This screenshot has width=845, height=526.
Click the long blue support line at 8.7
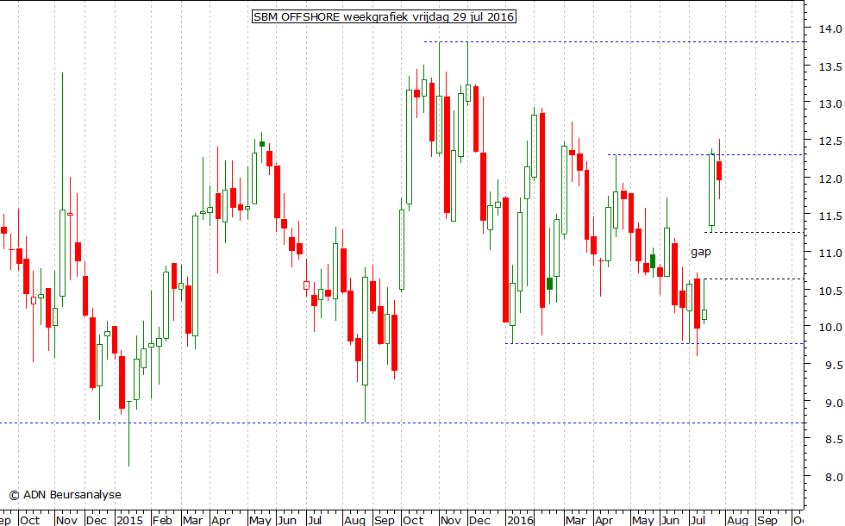click(402, 423)
